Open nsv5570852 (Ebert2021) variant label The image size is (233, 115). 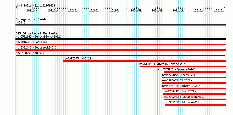click(179, 75)
